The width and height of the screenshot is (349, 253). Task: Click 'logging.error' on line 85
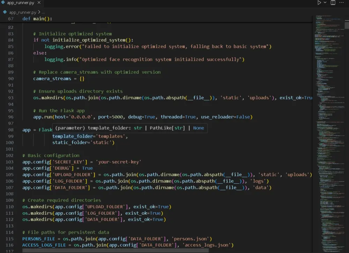click(x=62, y=47)
